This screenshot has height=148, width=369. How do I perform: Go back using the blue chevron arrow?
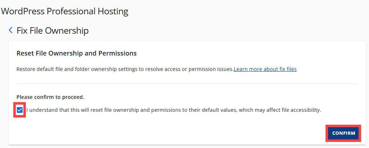[11, 30]
